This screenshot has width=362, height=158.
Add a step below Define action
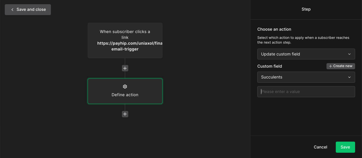coord(125,114)
